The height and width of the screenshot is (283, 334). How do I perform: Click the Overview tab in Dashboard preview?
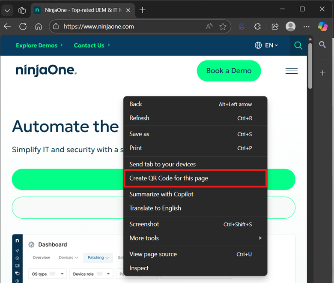click(42, 258)
